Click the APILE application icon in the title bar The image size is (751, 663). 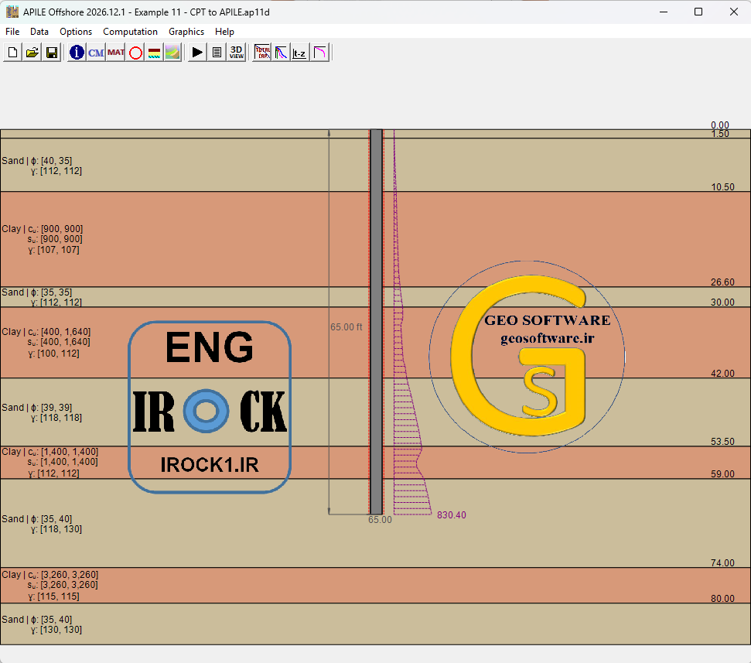[12, 12]
